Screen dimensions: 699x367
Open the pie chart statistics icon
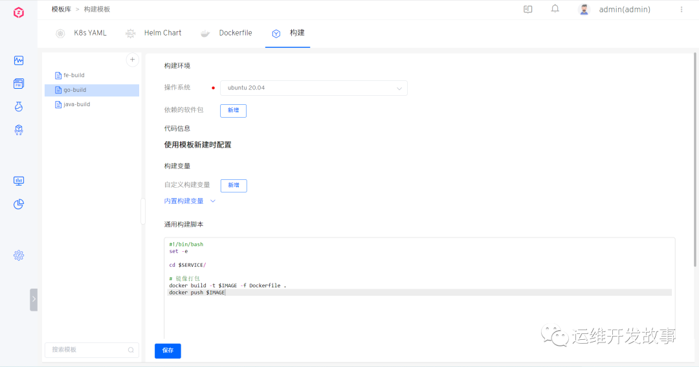19,205
